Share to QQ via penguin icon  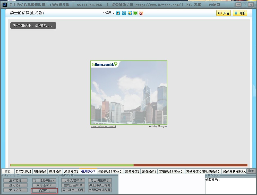(x=118, y=13)
